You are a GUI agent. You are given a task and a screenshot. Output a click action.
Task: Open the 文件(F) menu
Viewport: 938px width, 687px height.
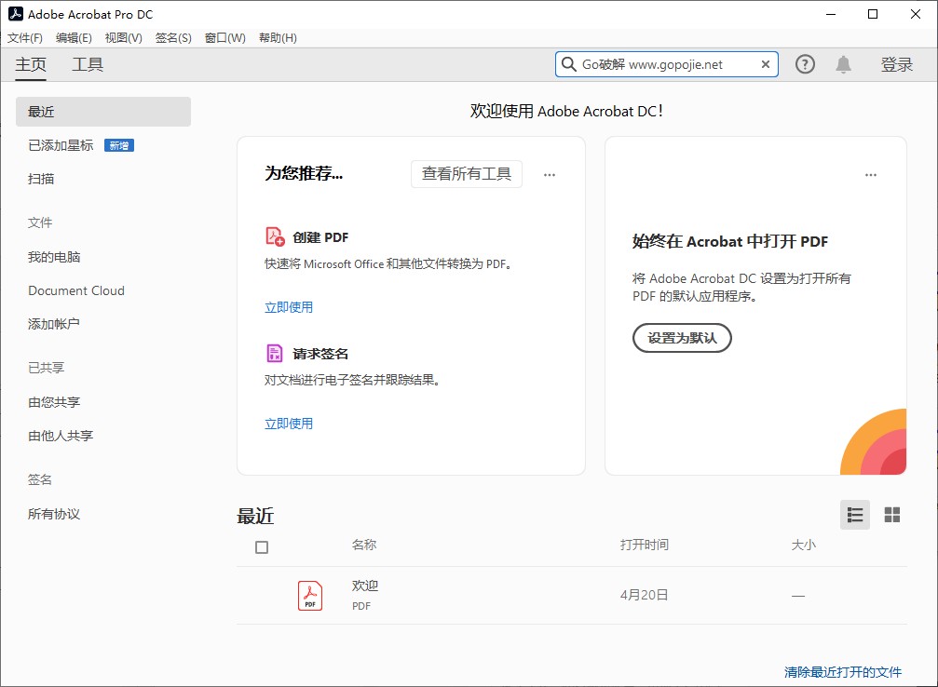coord(24,37)
